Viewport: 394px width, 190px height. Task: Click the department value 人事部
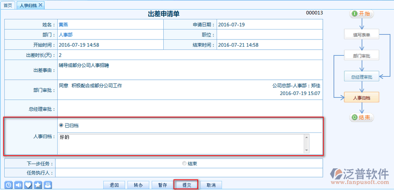point(66,35)
